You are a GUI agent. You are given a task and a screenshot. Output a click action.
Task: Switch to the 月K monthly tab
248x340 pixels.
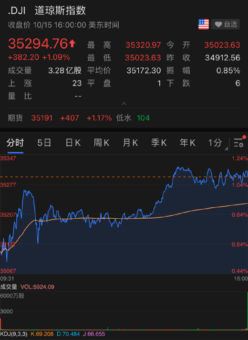point(130,143)
